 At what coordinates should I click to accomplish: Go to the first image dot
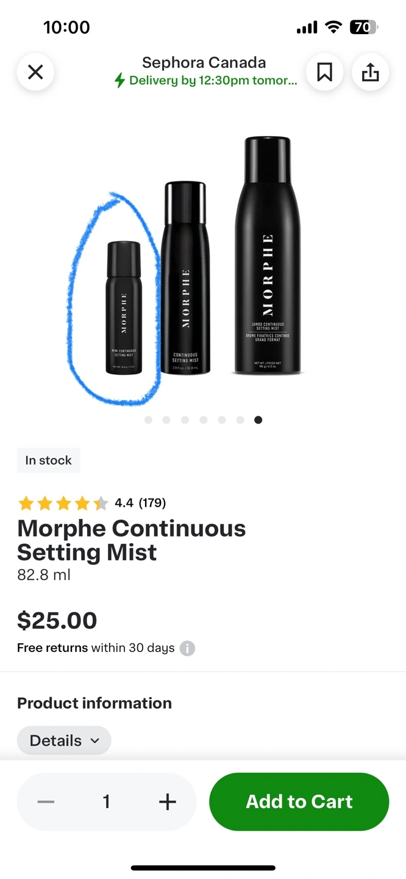tap(148, 420)
